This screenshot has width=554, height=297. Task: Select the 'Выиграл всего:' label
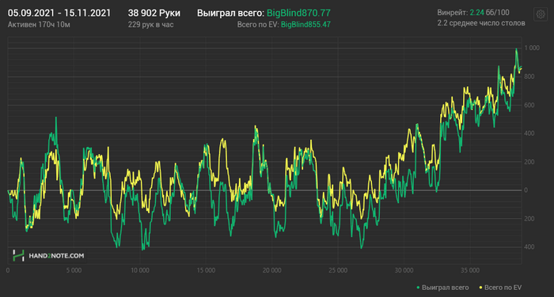(231, 13)
